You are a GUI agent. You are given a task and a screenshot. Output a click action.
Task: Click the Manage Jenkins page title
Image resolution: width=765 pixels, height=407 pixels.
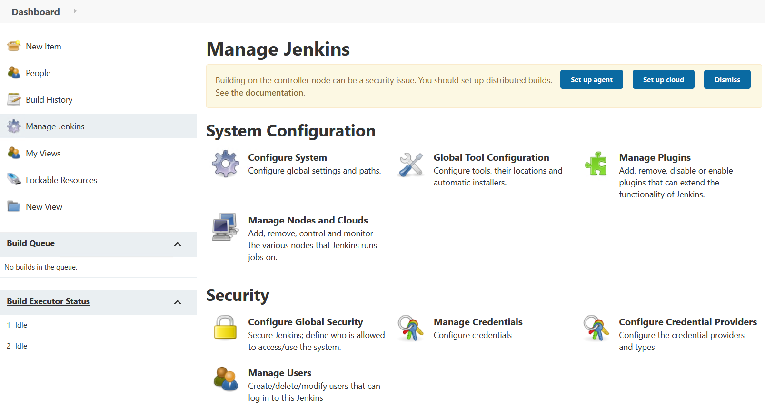point(278,49)
